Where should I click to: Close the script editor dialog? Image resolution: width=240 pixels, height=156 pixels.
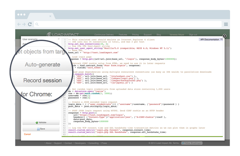[224, 36]
